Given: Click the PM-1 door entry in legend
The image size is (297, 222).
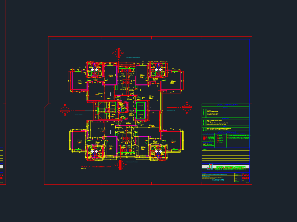Looking at the screenshot, I should [209, 136].
